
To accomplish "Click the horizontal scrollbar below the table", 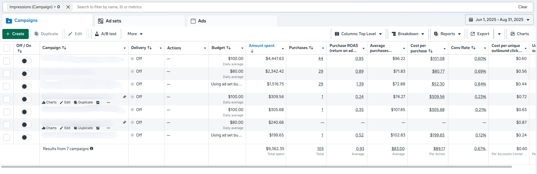I will [256, 167].
